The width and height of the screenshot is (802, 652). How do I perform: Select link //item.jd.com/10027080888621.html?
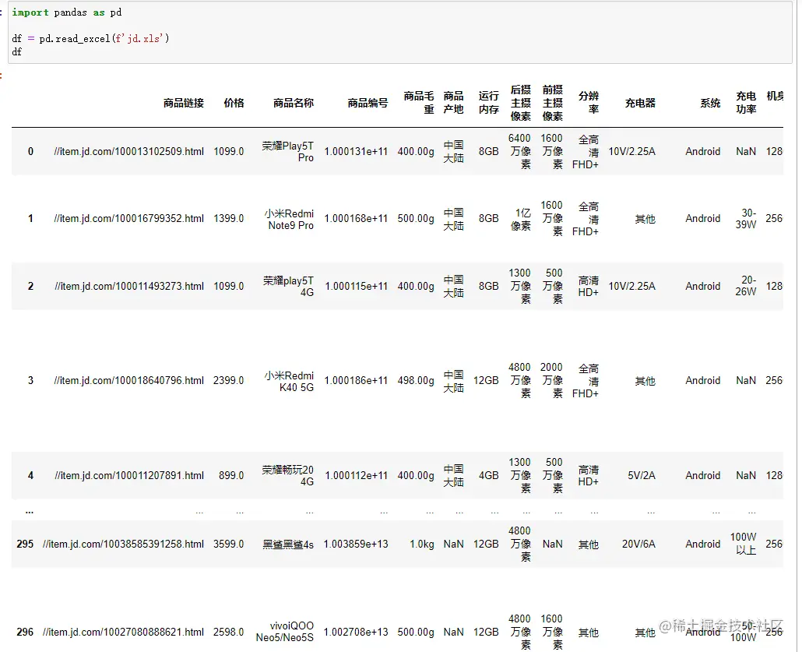[x=123, y=632]
